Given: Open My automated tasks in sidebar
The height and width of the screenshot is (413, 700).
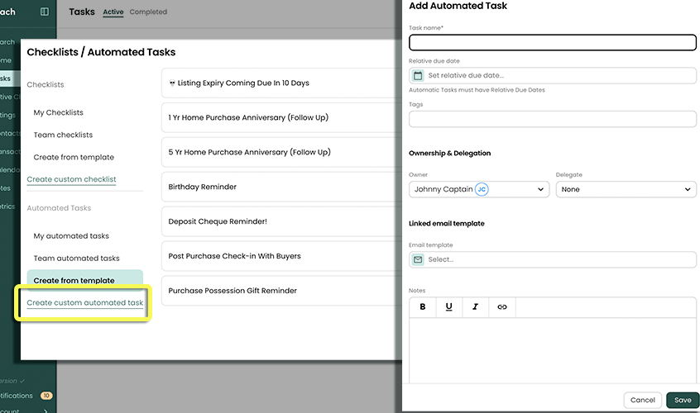Looking at the screenshot, I should 71,236.
